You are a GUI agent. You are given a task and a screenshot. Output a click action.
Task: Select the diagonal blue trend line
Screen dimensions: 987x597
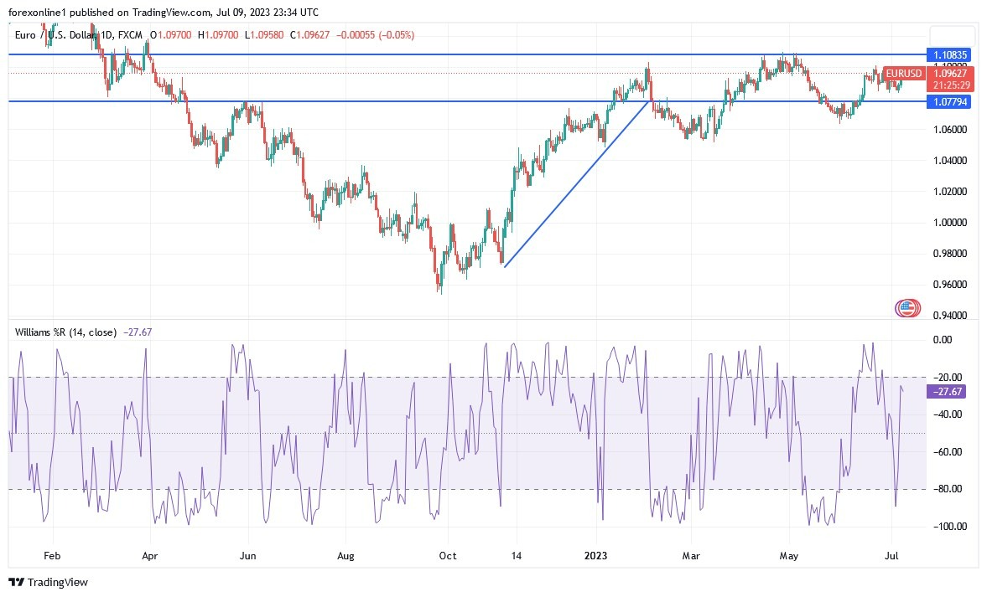point(577,183)
